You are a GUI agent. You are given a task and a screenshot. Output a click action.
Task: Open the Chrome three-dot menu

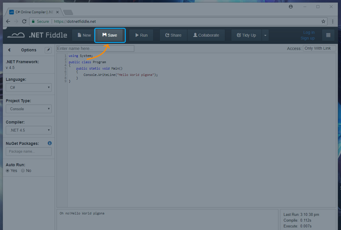(333, 21)
